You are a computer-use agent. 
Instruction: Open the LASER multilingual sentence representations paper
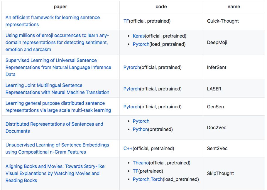tap(57, 89)
